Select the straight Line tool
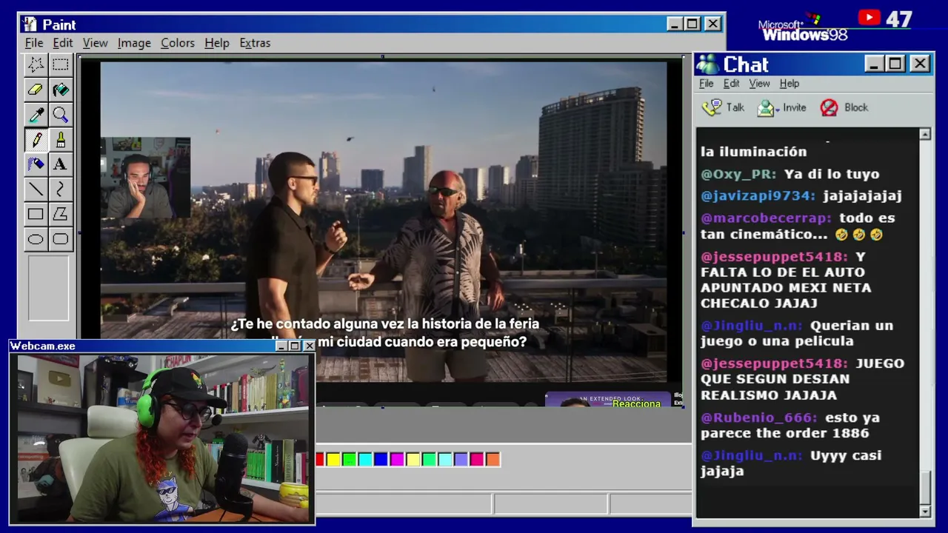Viewport: 948px width, 533px height. tap(36, 189)
